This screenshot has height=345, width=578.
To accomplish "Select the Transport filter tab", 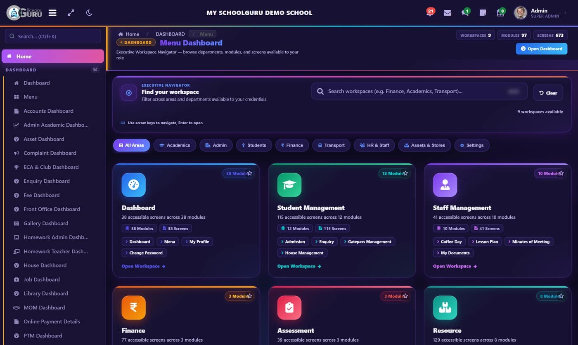I will tap(331, 145).
